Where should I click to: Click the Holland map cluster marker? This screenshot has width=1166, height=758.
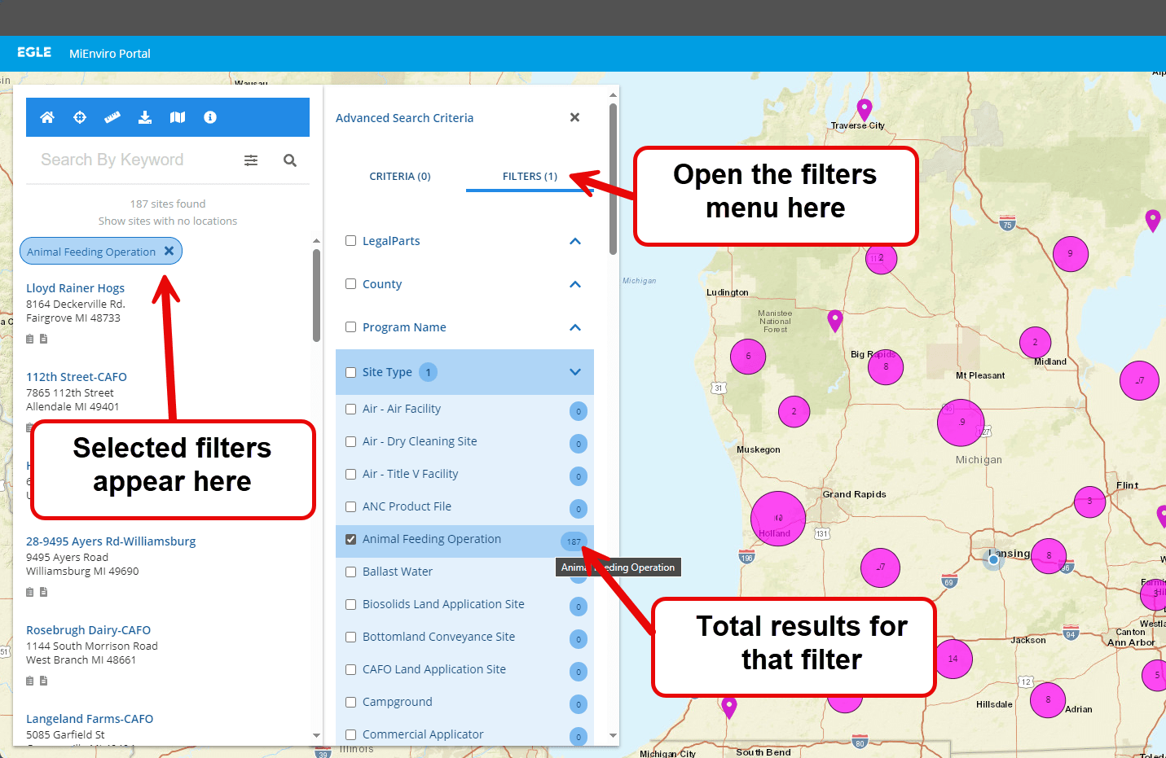point(778,519)
